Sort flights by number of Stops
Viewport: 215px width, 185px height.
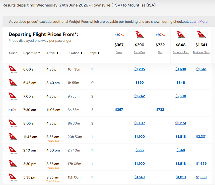pos(94,53)
